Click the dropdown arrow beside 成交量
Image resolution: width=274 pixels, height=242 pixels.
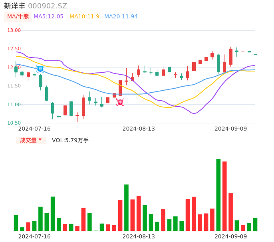[40, 140]
